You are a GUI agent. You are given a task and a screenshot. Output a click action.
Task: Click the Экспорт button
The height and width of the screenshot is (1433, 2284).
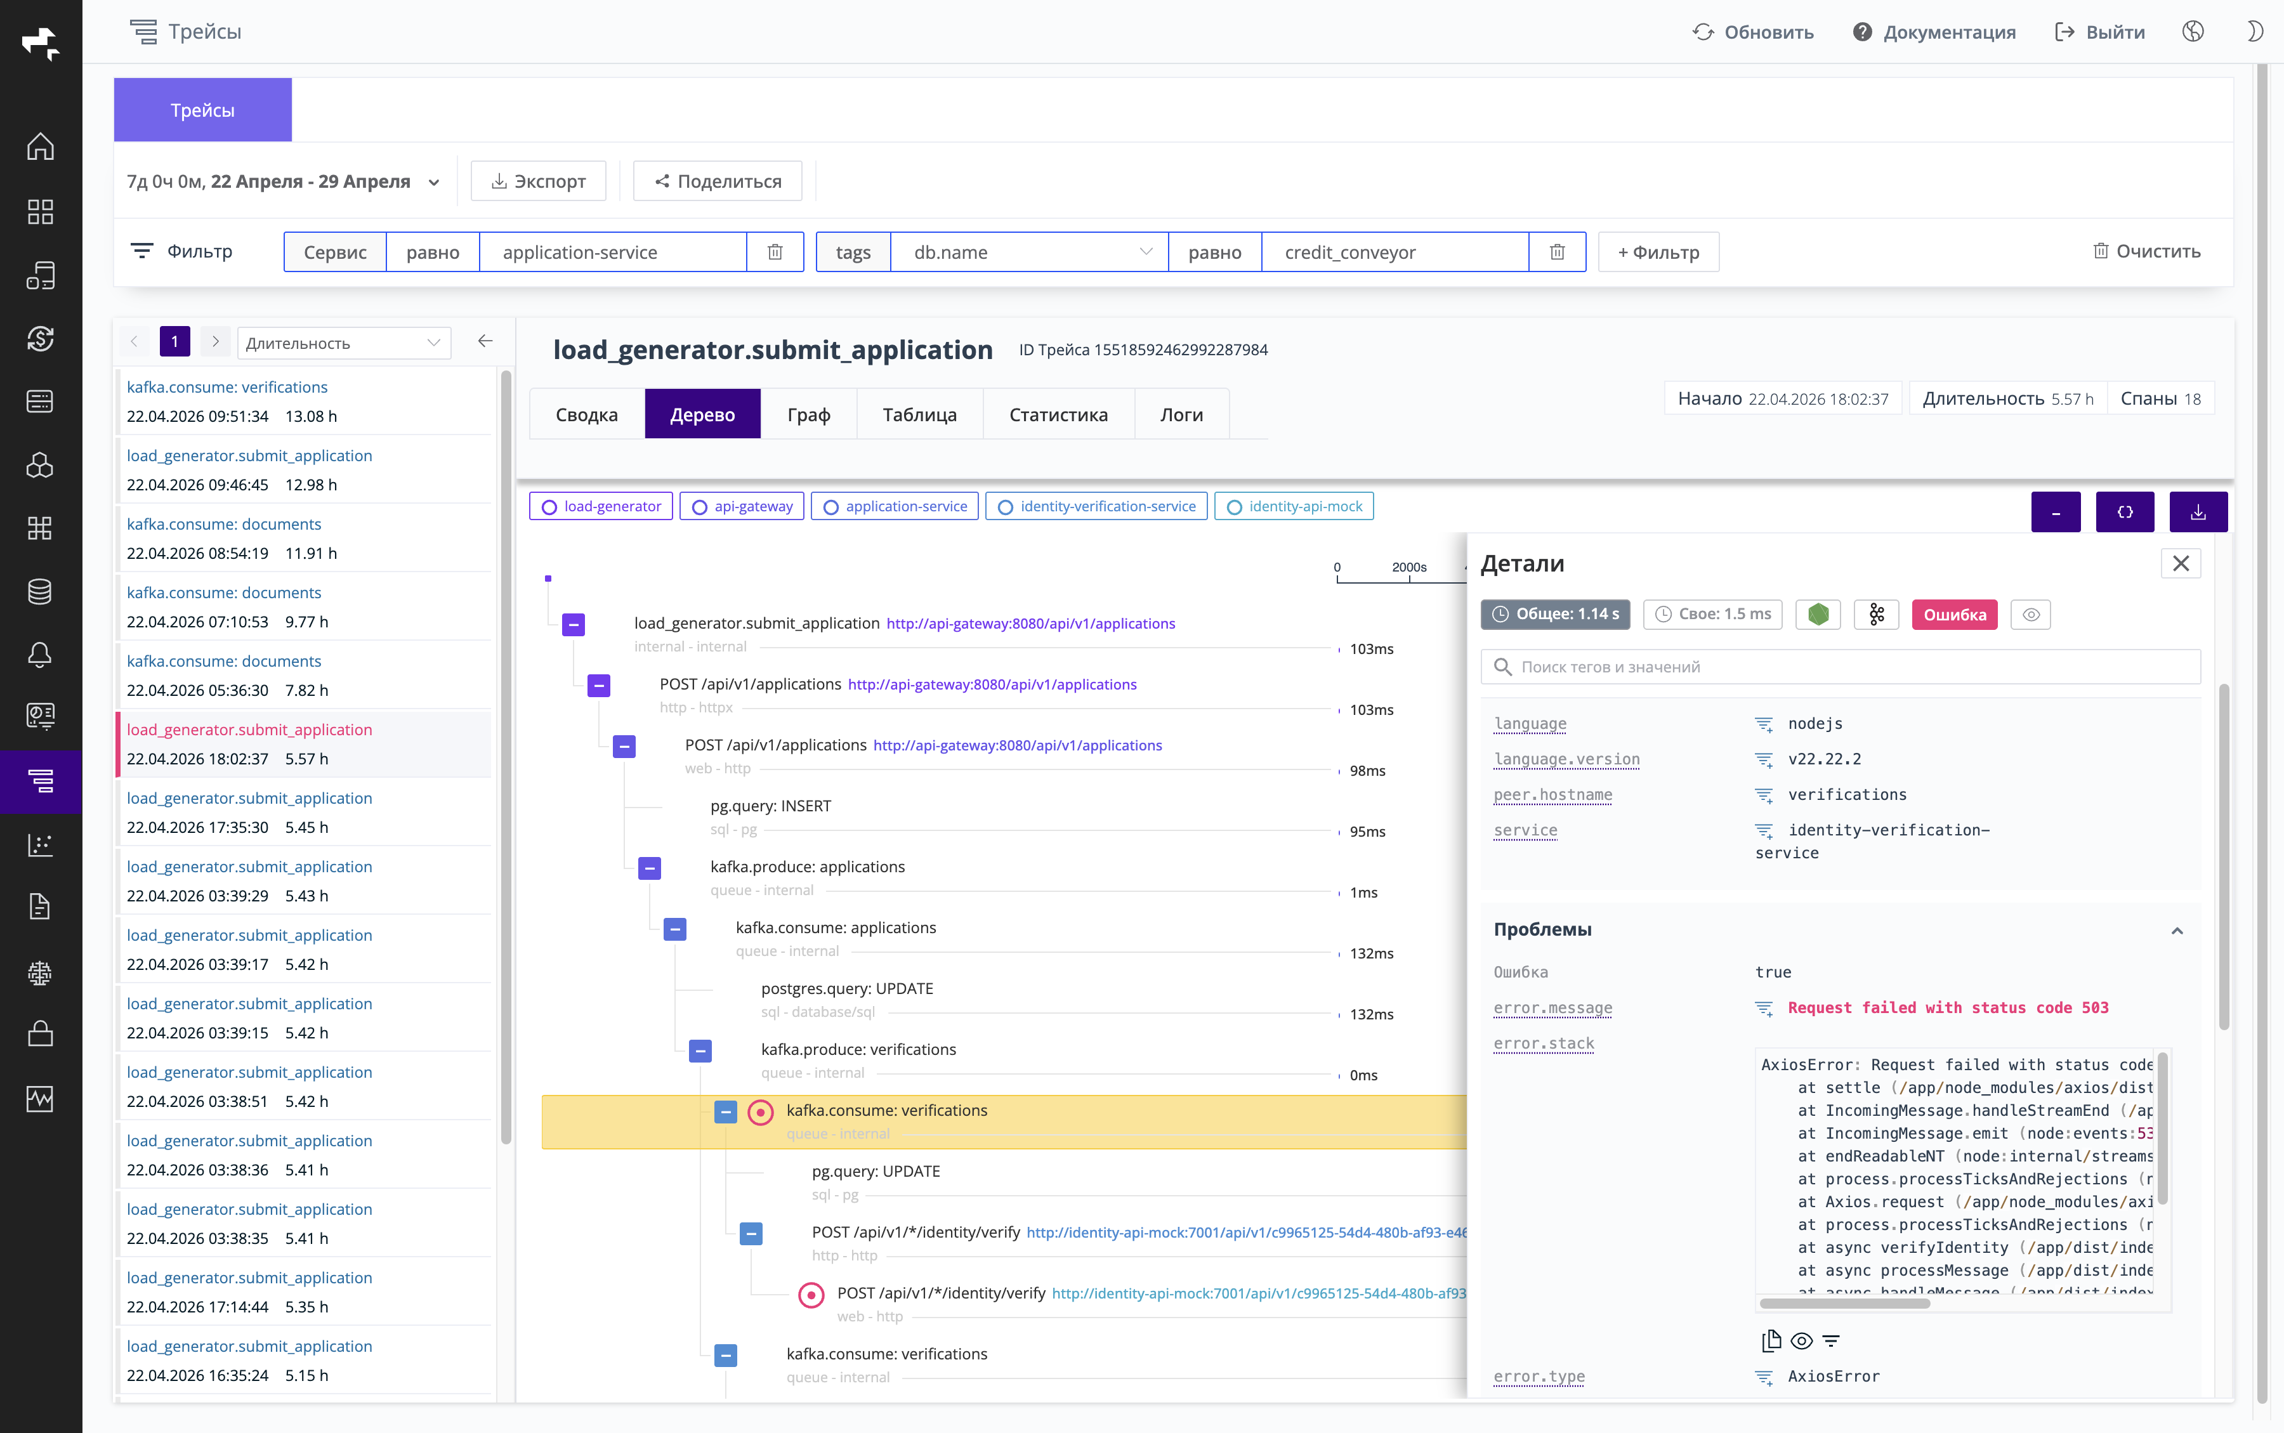click(x=538, y=181)
